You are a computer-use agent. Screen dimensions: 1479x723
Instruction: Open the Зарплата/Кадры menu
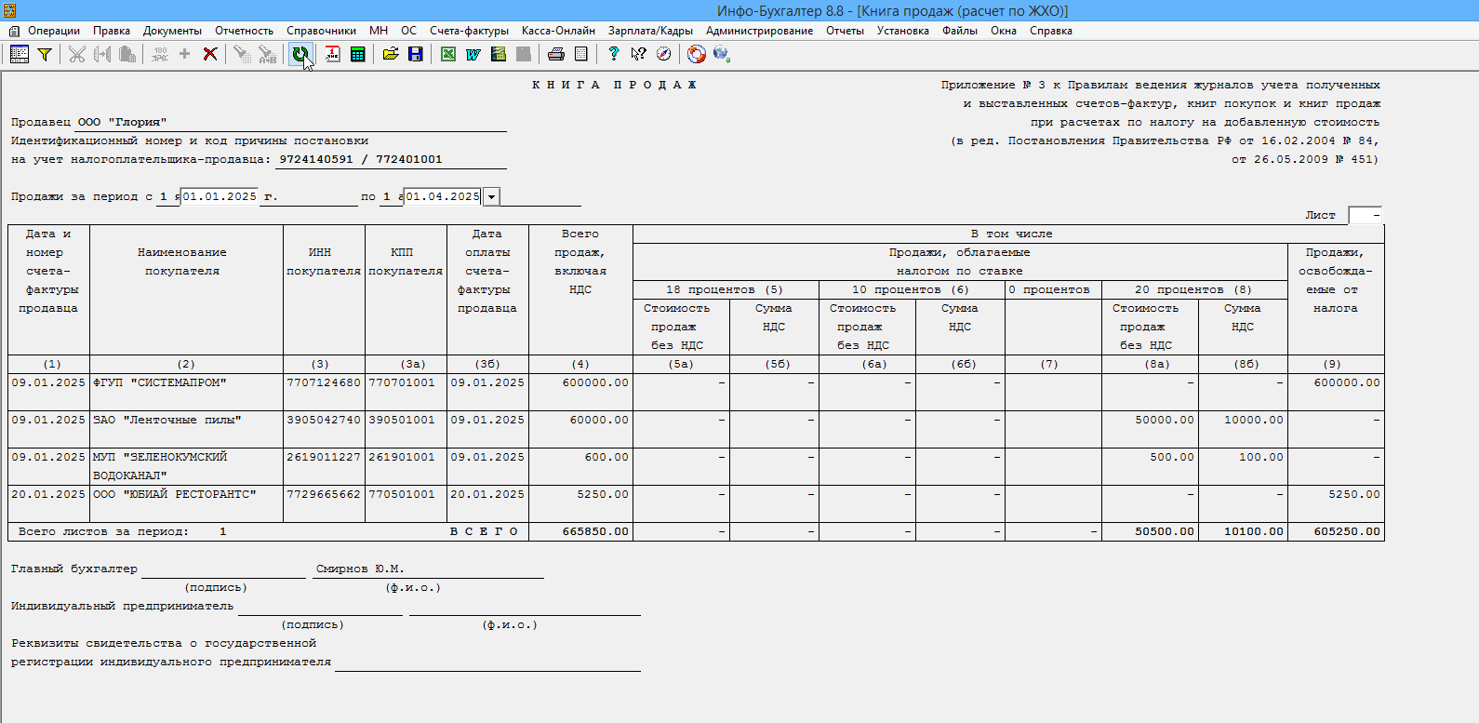[x=650, y=31]
